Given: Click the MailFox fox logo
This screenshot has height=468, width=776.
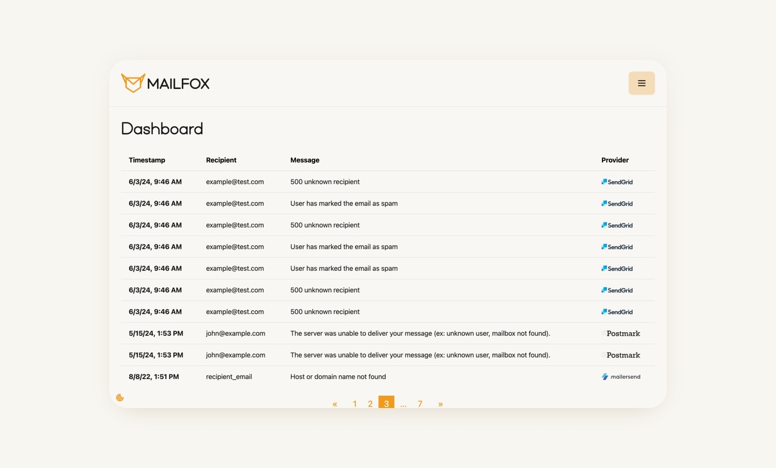Looking at the screenshot, I should [133, 82].
